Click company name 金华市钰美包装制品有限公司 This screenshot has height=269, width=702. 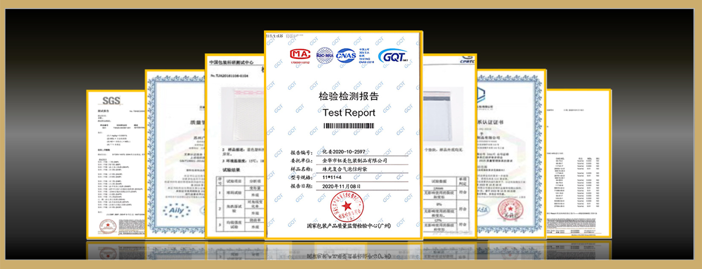coord(354,160)
